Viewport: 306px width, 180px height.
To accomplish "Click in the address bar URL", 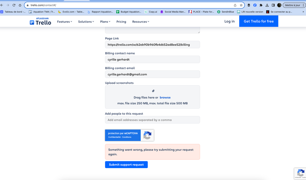I will tap(43, 5).
